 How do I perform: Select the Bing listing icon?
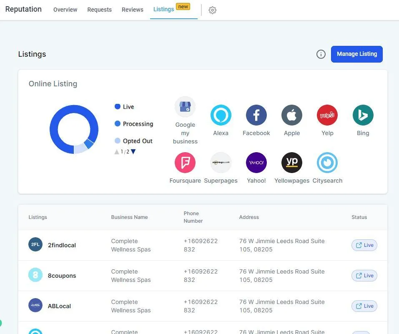tap(363, 115)
